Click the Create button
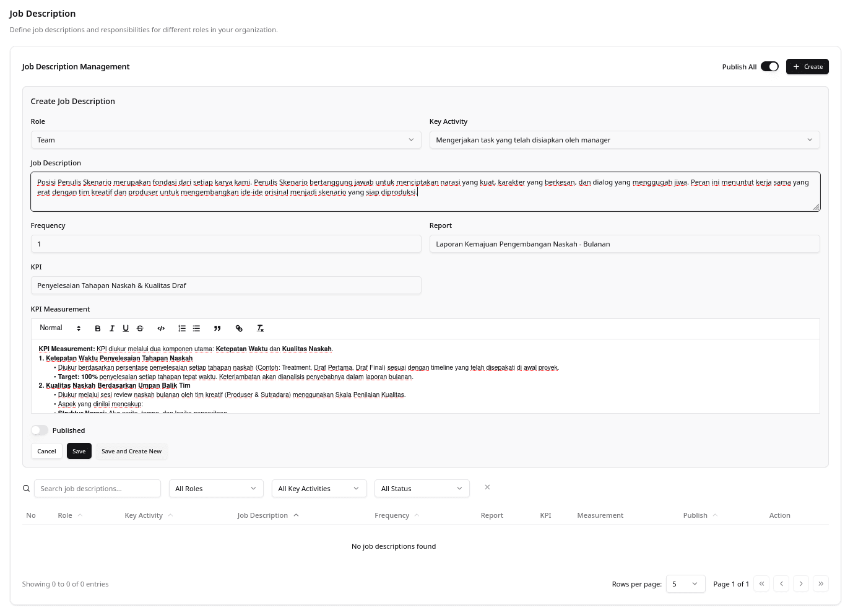Viewport: 853px width, 615px height. point(807,67)
